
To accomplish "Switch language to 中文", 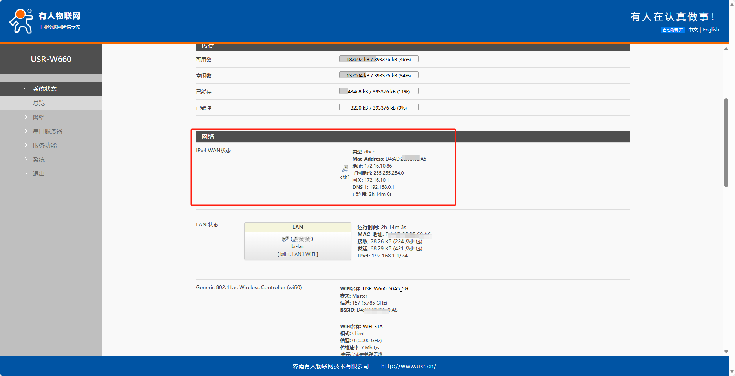I will pyautogui.click(x=693, y=30).
